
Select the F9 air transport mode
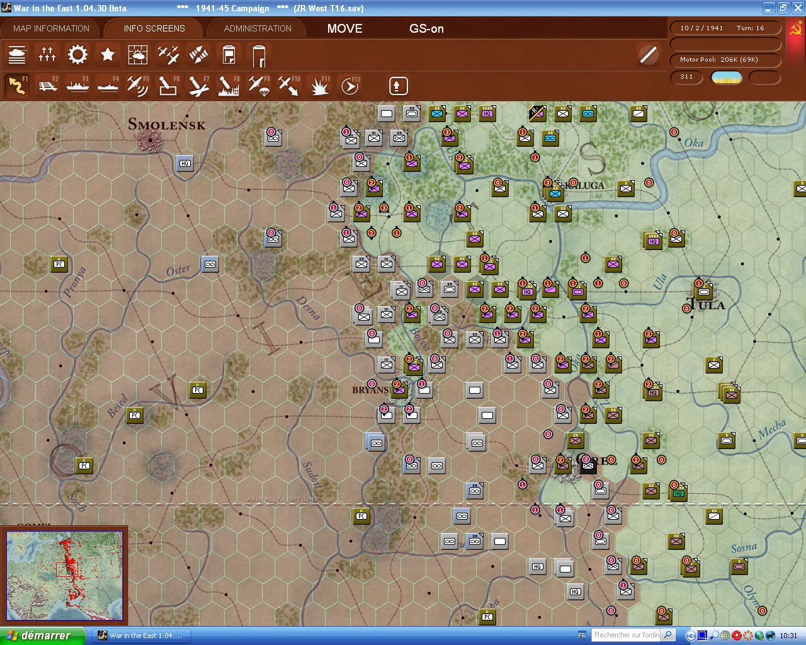tap(259, 86)
